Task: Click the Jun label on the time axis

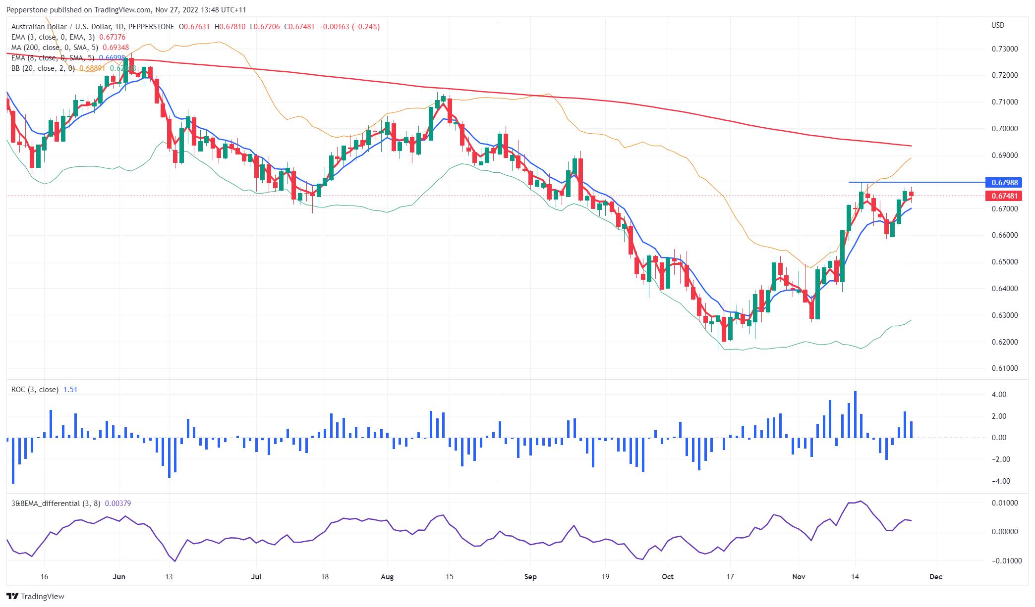Action: click(119, 577)
